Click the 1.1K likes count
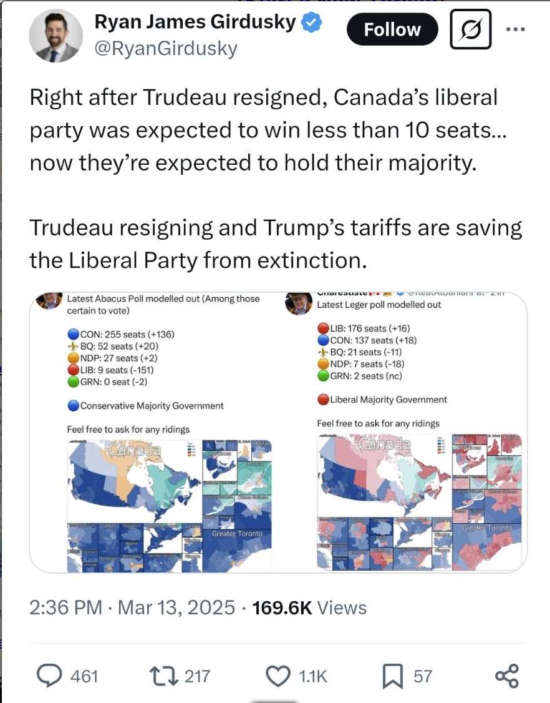Screen dimensions: 550x703 pos(313,676)
